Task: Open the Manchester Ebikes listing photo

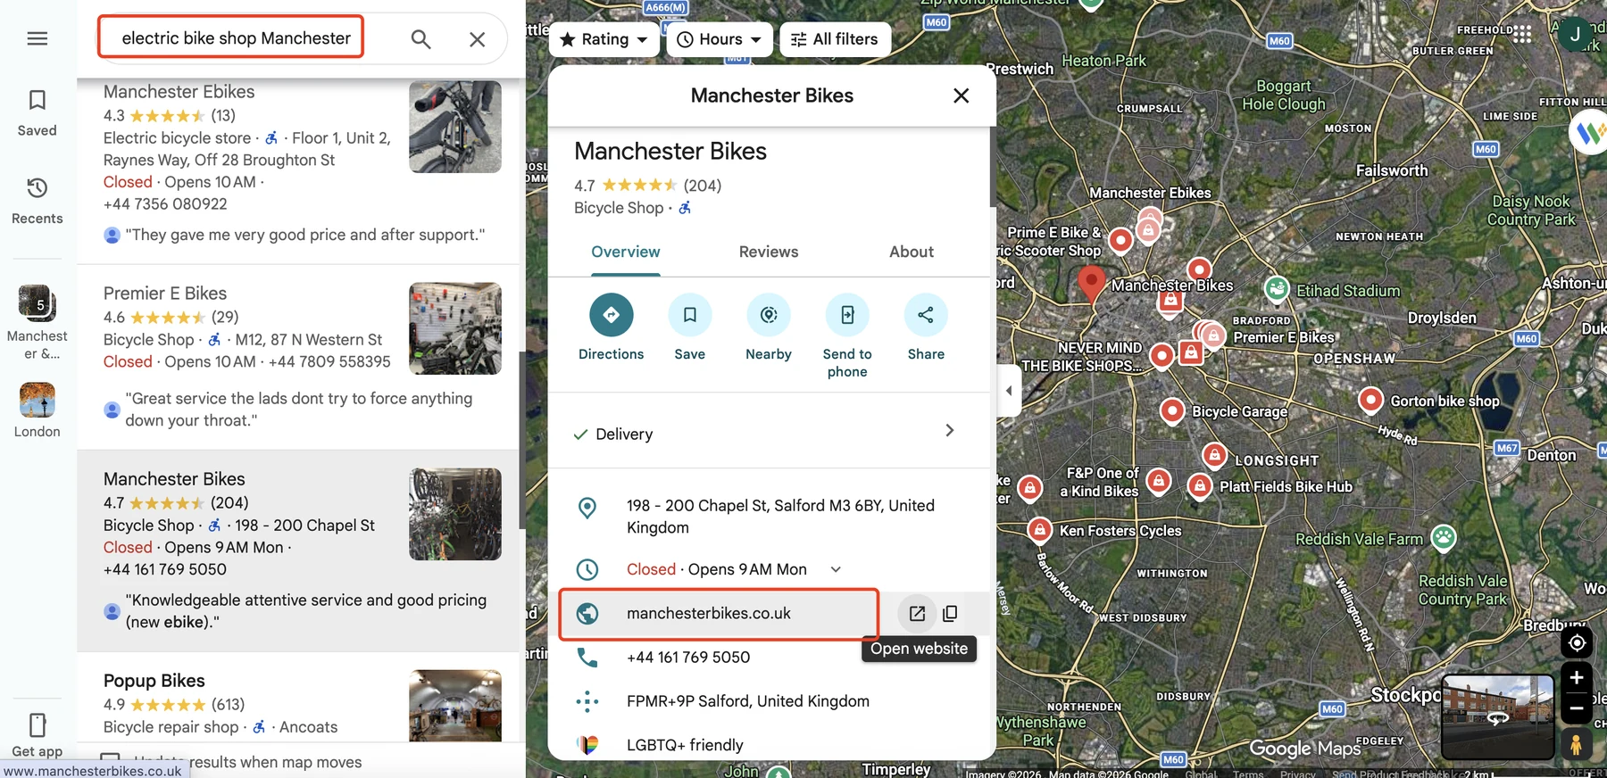Action: coord(455,127)
